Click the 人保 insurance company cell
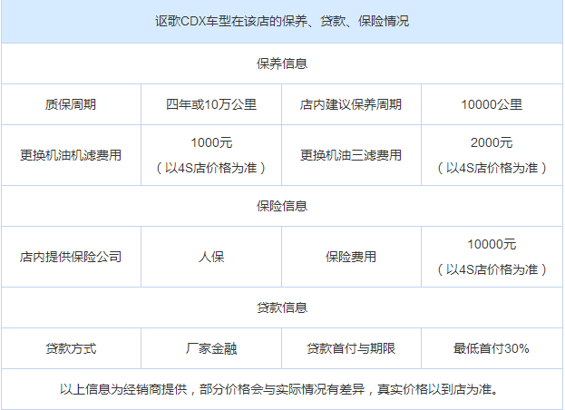 211,257
